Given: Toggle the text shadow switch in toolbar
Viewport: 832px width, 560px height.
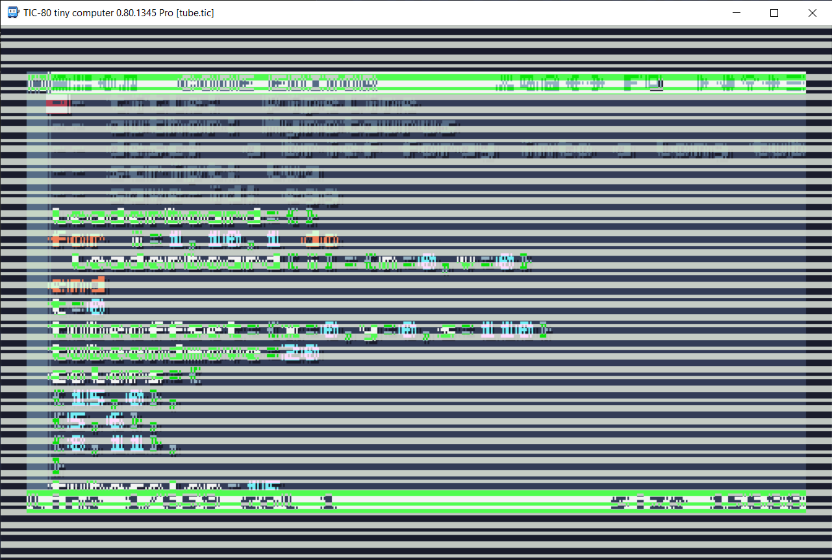Looking at the screenshot, I should 654,83.
